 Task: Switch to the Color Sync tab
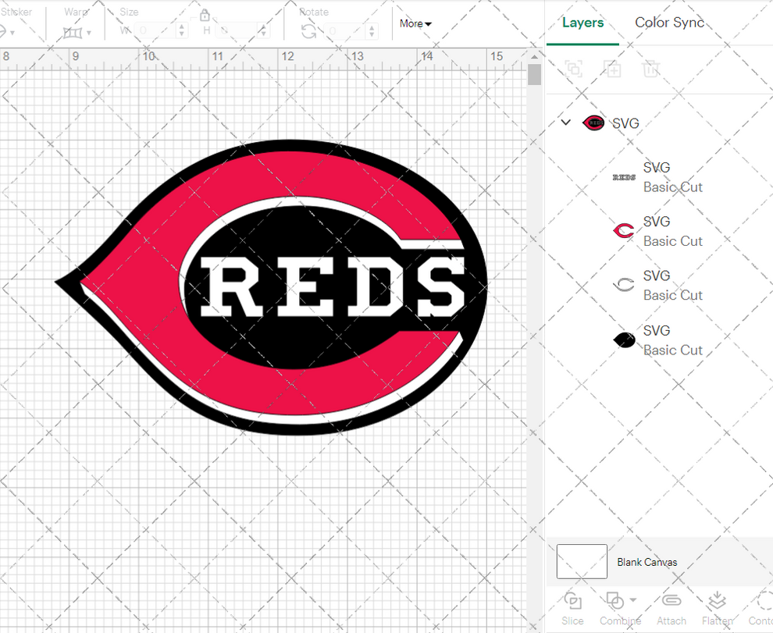coord(669,23)
